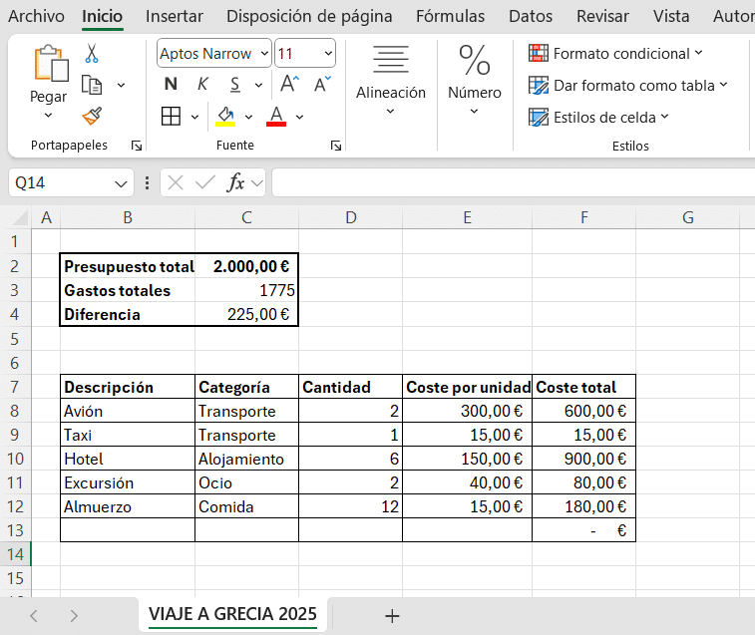The image size is (755, 635).
Task: Increase font size with larger A icon
Action: coord(290,84)
